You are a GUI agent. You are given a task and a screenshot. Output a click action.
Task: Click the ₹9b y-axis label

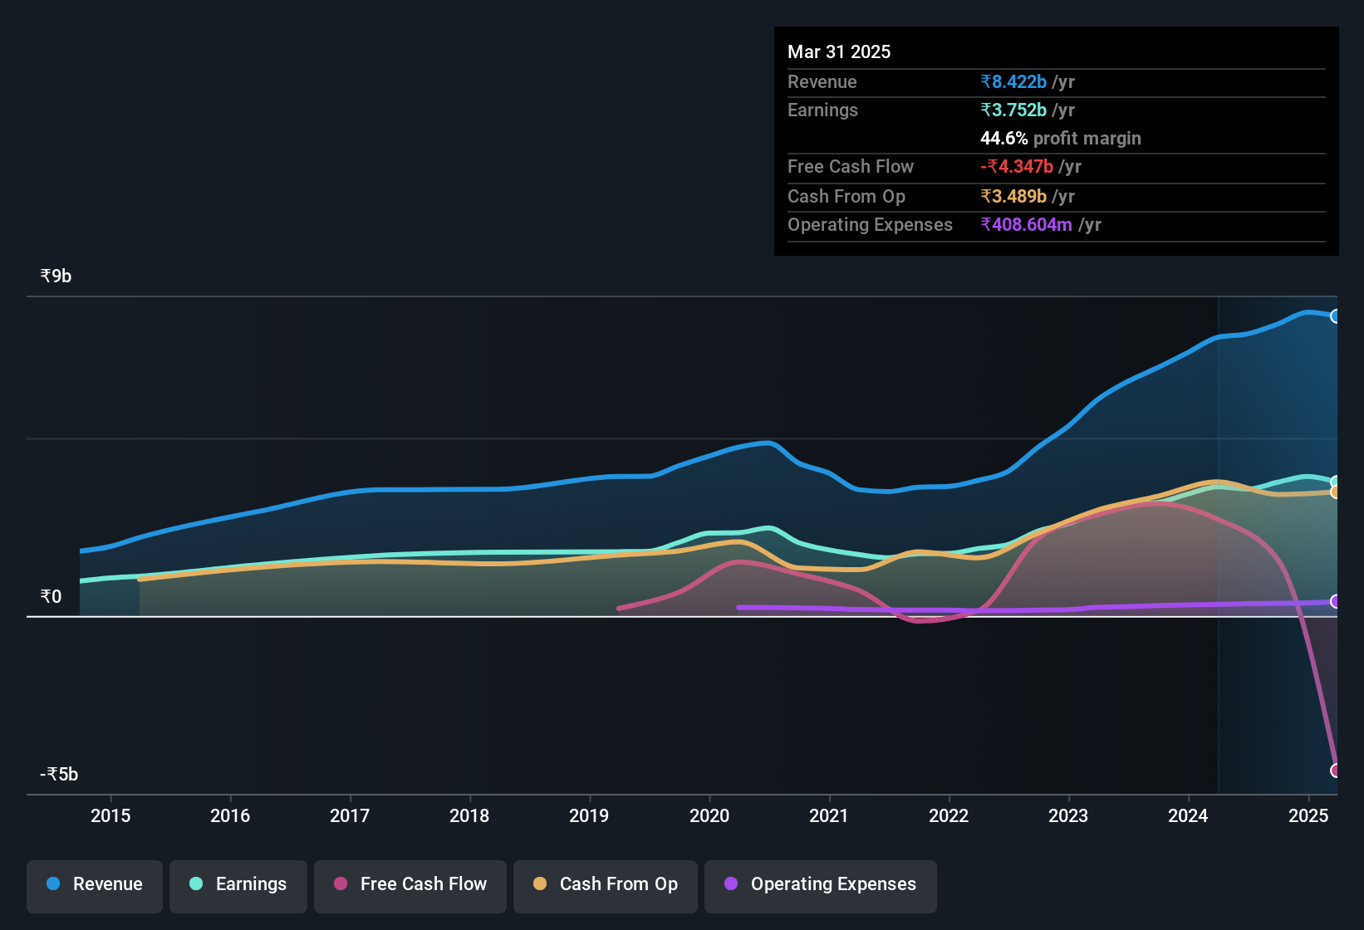[x=56, y=277]
